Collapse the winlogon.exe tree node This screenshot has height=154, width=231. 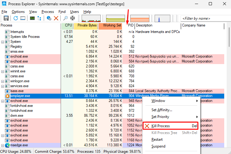[x=2, y=81]
